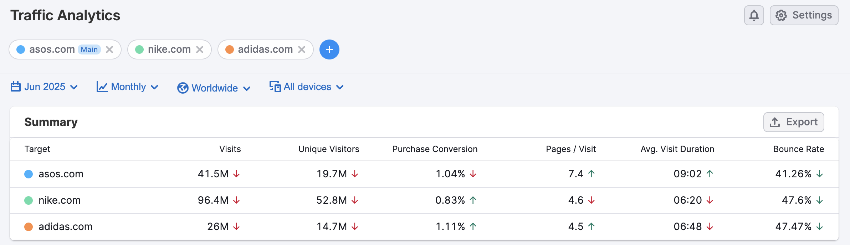
Task: Remove asos.com from the comparison
Action: coord(109,49)
